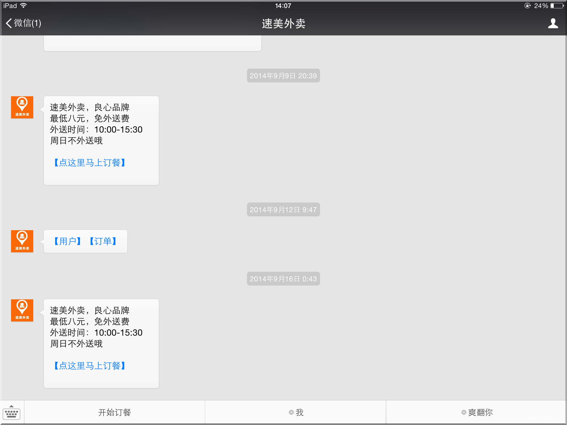Tap the 速美外卖 chat title
This screenshot has width=567, height=425.
[283, 24]
